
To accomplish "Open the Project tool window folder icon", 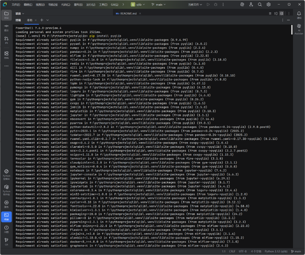I will [x=6, y=15].
